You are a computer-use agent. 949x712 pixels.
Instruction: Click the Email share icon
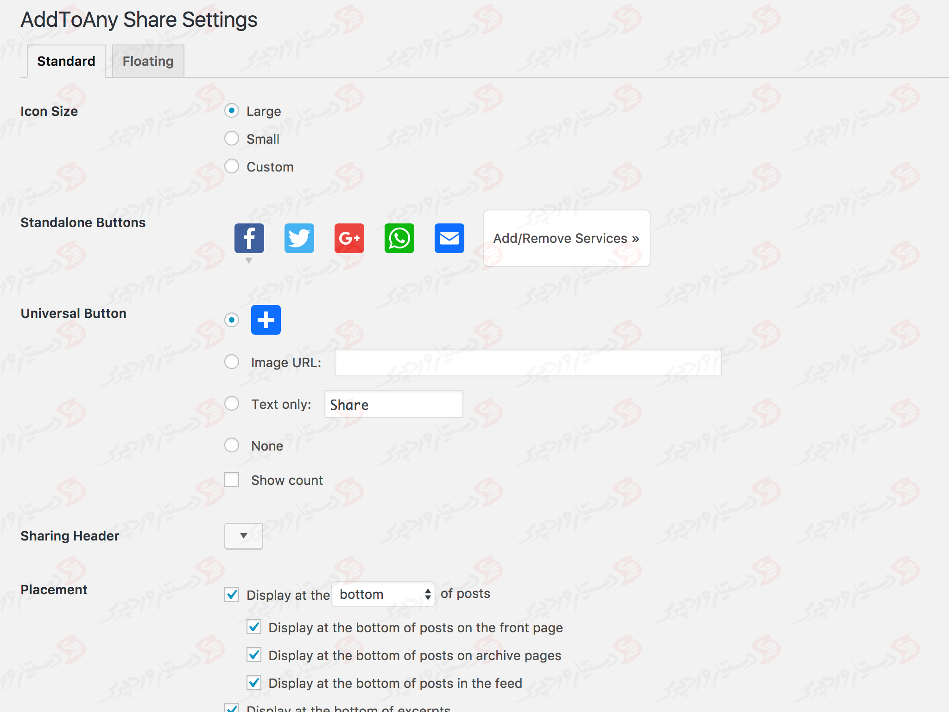click(449, 239)
